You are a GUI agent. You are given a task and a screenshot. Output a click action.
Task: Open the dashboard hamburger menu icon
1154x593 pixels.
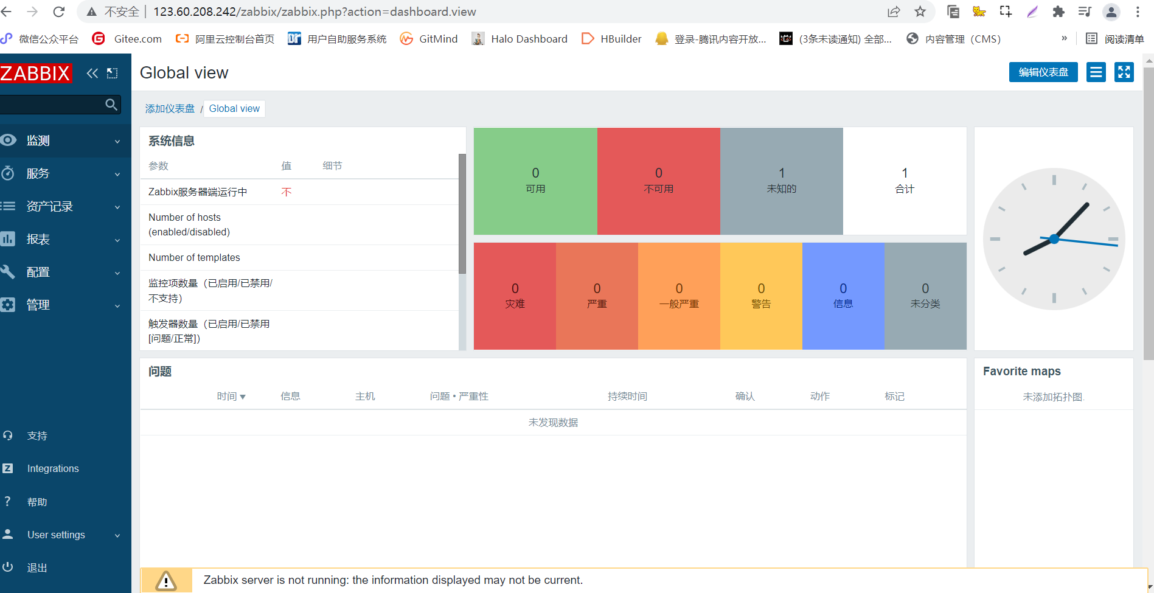pos(1096,72)
